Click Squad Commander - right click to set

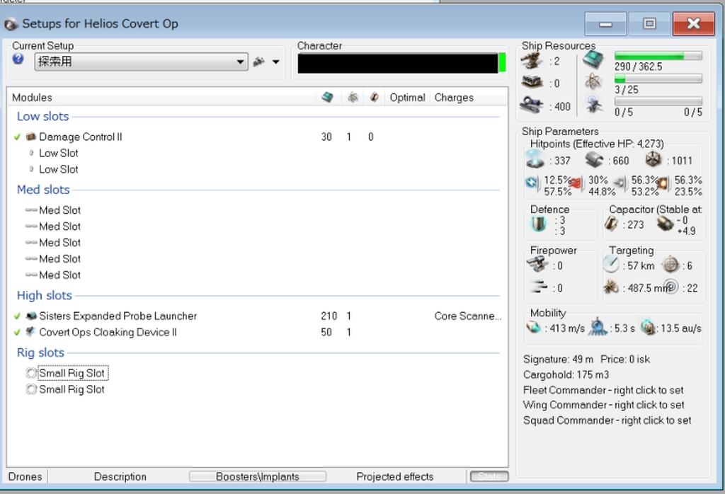[607, 420]
